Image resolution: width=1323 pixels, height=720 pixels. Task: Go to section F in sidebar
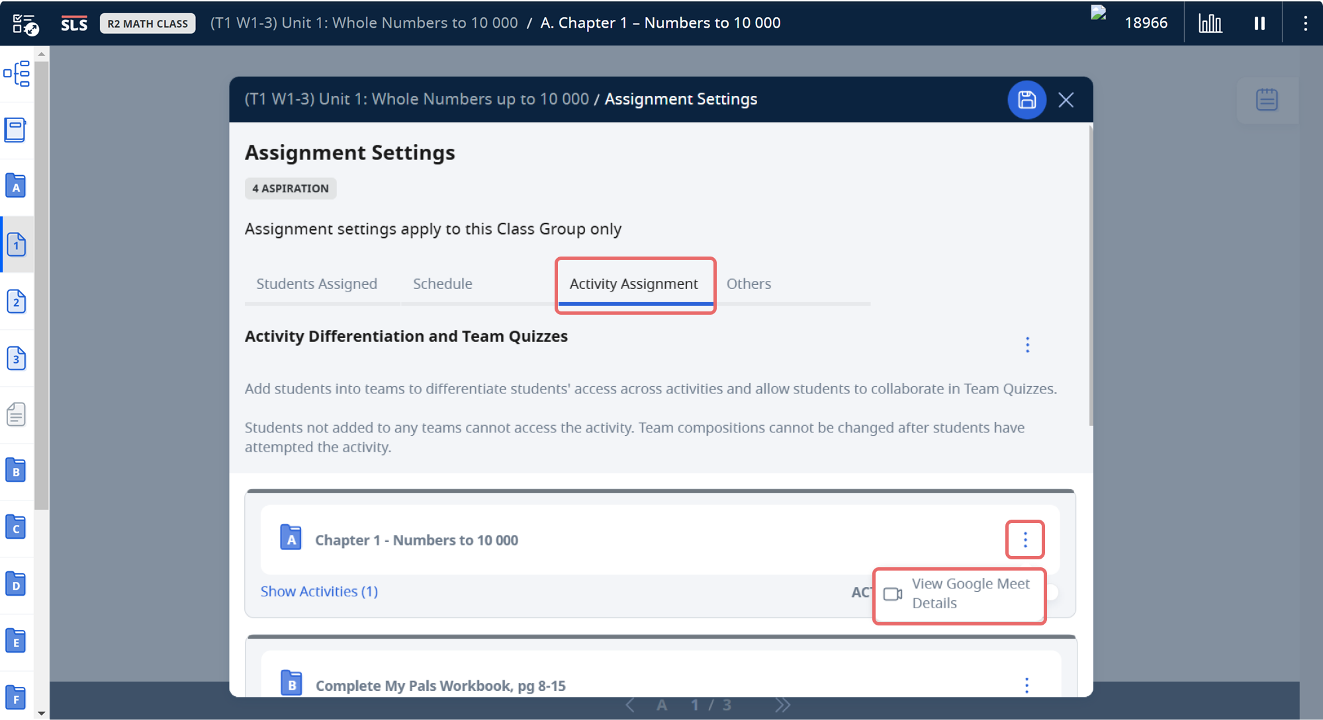(x=16, y=698)
